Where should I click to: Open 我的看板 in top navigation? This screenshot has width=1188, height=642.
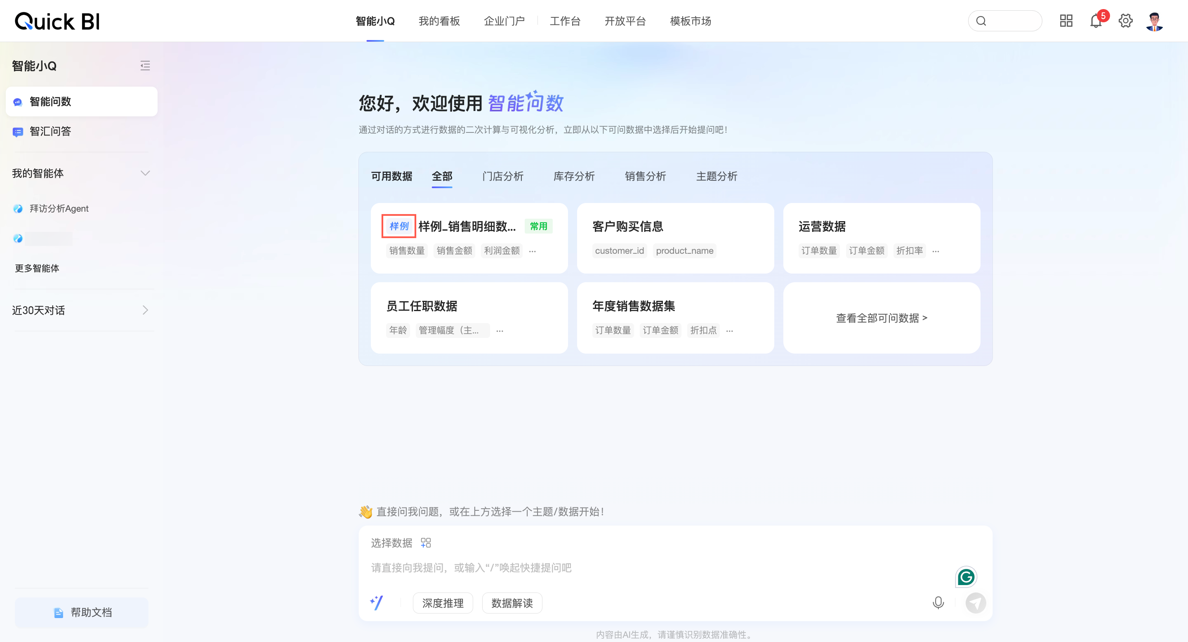[x=438, y=21]
